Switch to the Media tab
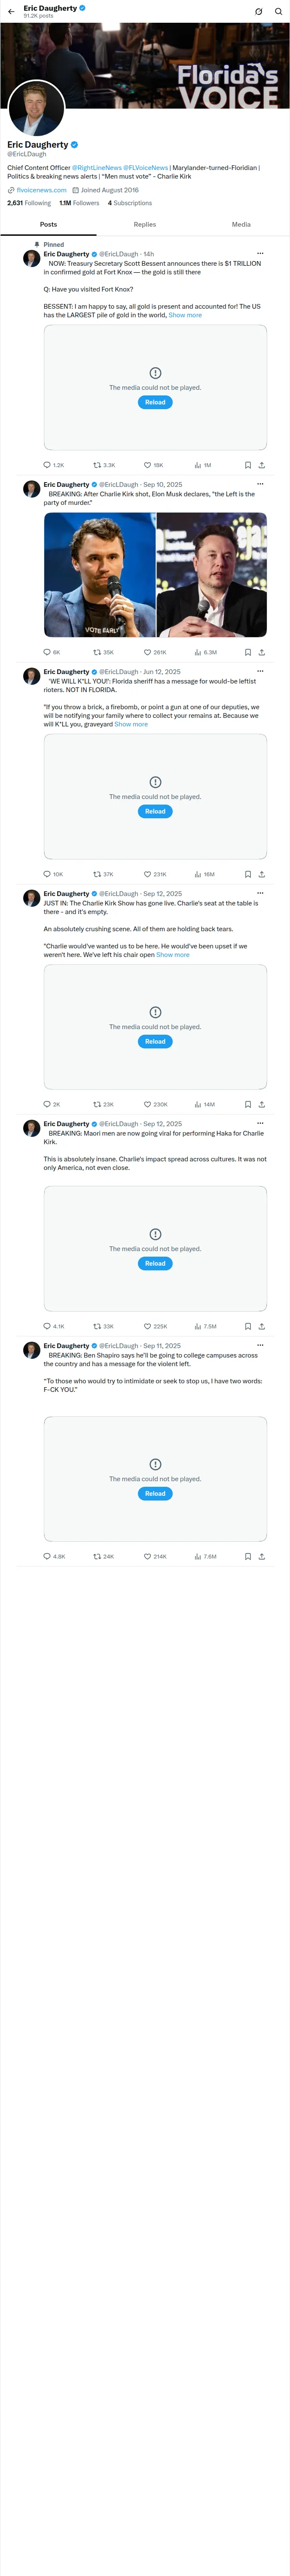This screenshot has width=290, height=2576. click(x=241, y=225)
